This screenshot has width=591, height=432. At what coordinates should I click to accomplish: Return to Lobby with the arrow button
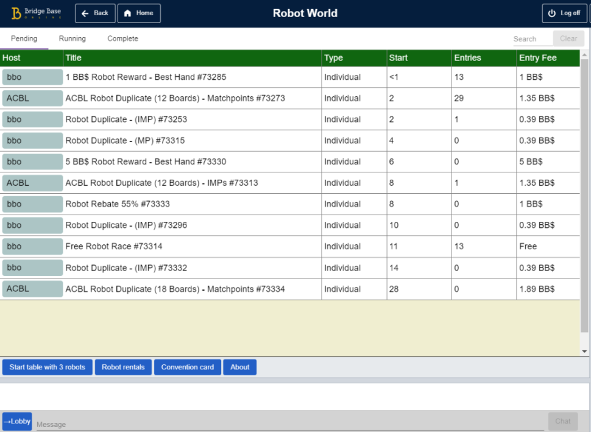tap(17, 421)
